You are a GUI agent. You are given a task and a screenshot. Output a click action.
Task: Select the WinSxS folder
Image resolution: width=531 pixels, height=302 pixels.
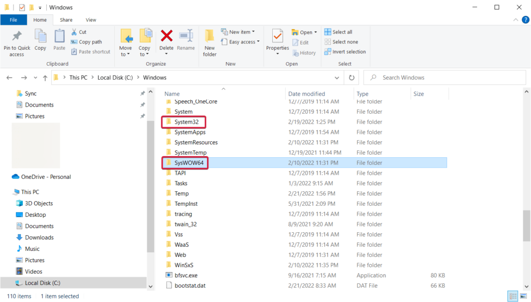pyautogui.click(x=184, y=265)
